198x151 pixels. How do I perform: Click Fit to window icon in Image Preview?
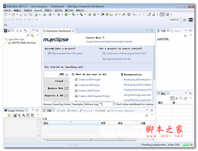coord(33,115)
